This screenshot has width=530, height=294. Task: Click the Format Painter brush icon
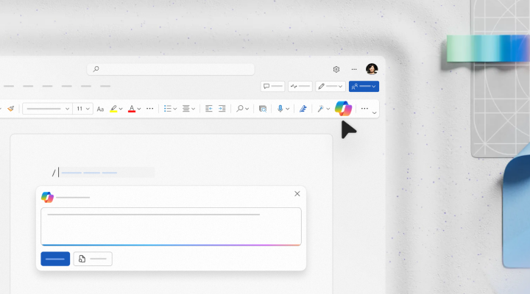[x=10, y=109]
